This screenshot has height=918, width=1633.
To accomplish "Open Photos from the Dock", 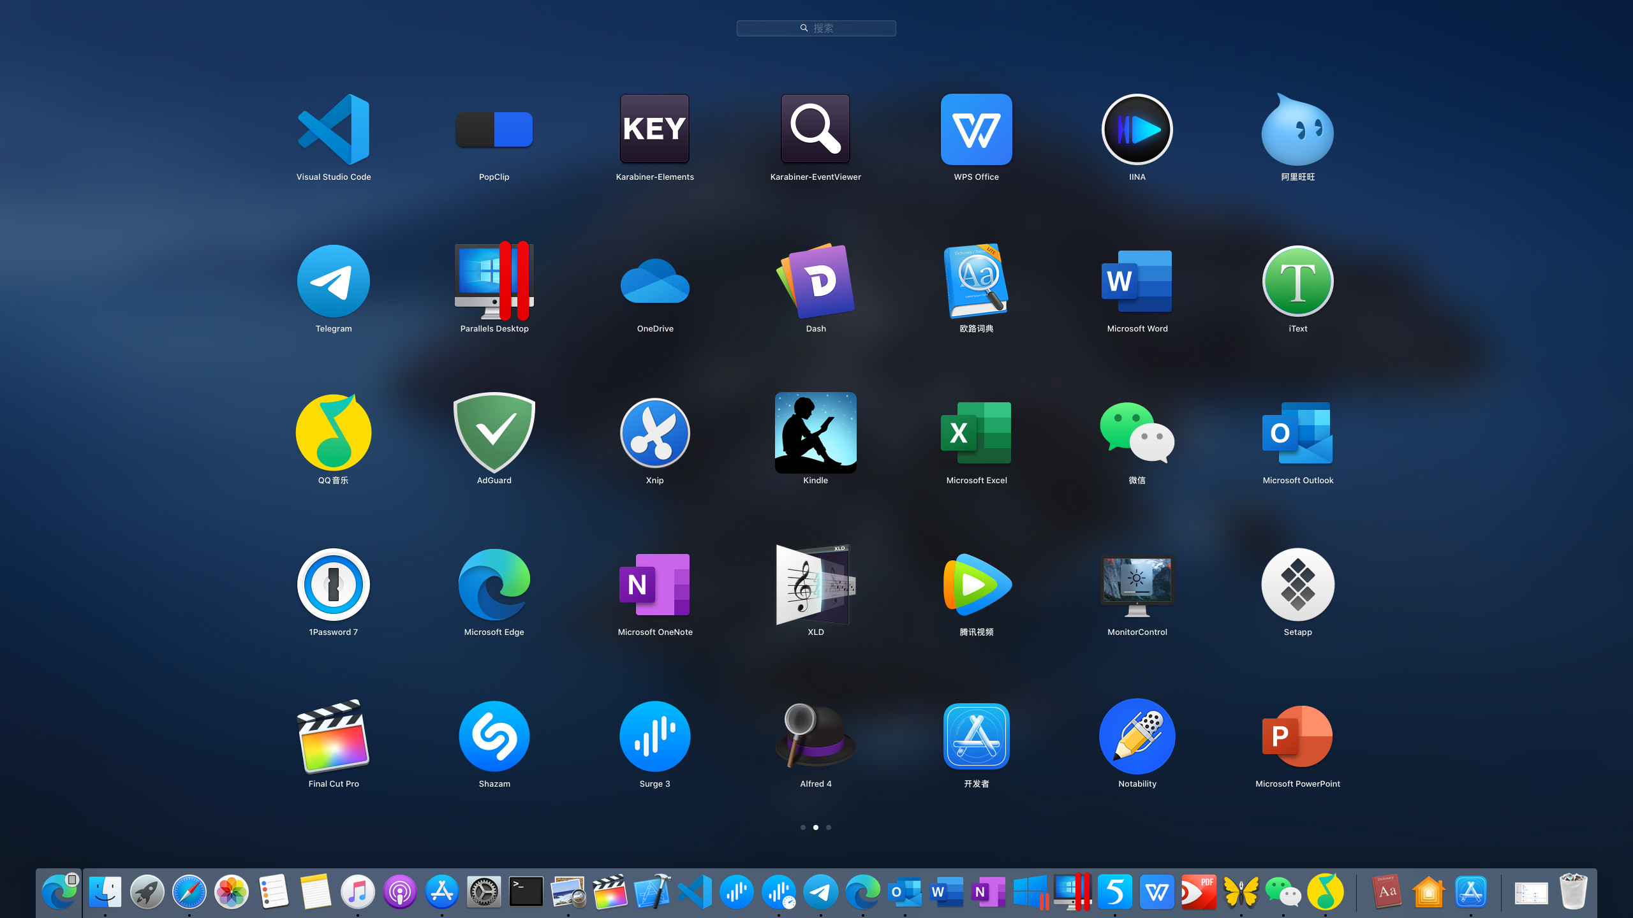I will tap(232, 891).
